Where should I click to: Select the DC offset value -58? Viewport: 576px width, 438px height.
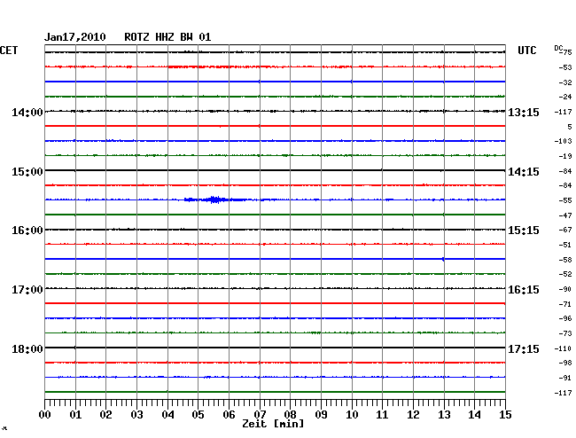[x=565, y=260]
